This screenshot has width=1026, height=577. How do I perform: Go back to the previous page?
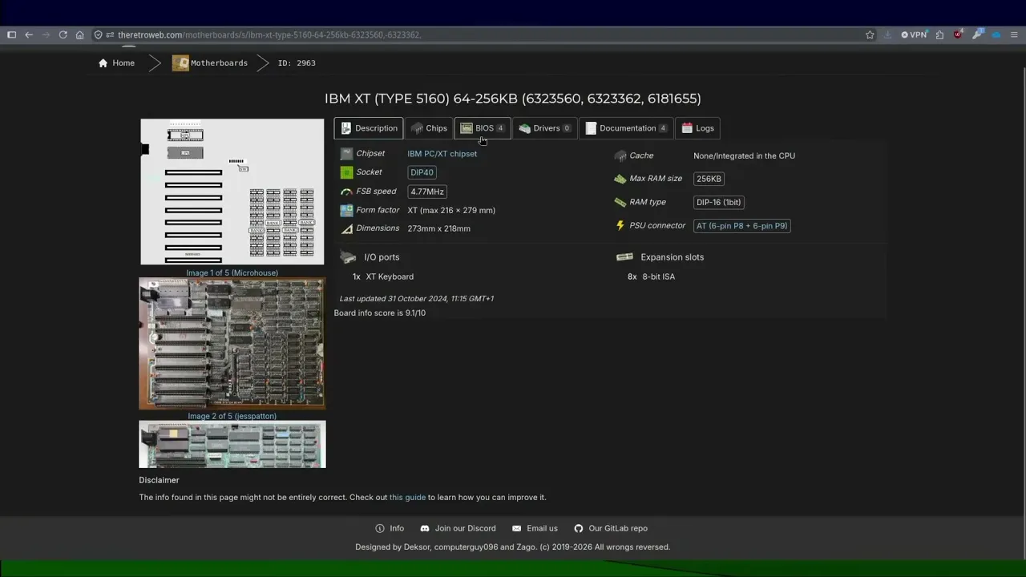pos(29,34)
